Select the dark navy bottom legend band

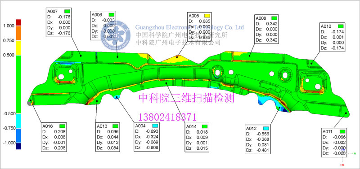(x=18, y=146)
